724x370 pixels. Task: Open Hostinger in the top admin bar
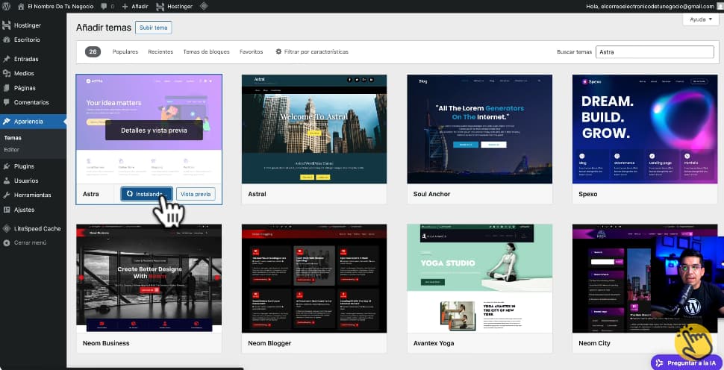point(175,7)
